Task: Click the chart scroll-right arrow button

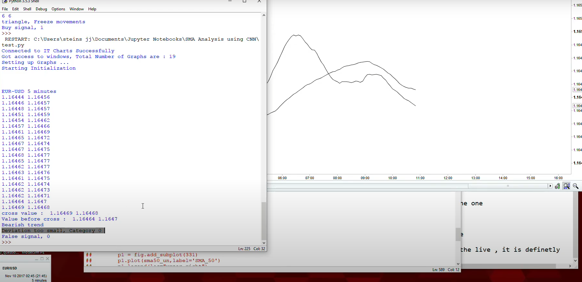Action: [550, 186]
